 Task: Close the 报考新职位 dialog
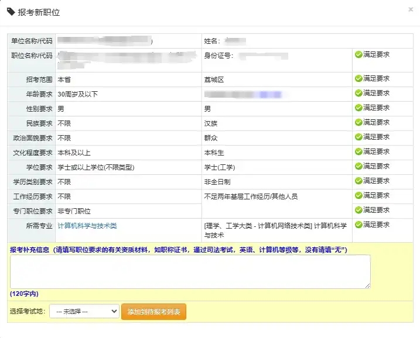tap(411, 9)
